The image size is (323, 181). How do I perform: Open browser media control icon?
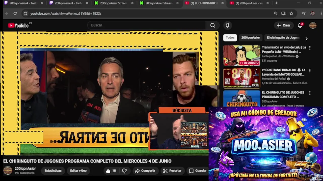(304, 14)
